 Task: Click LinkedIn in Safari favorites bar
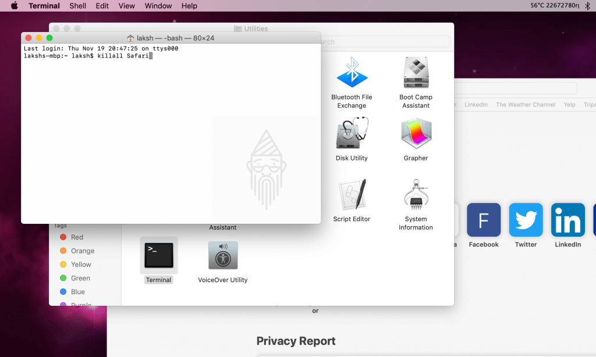click(476, 105)
